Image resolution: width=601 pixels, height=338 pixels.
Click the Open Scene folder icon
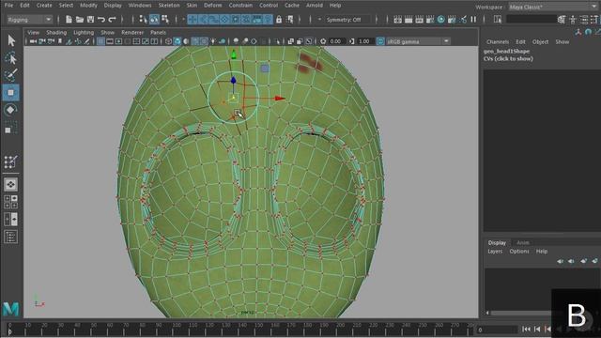pos(79,19)
